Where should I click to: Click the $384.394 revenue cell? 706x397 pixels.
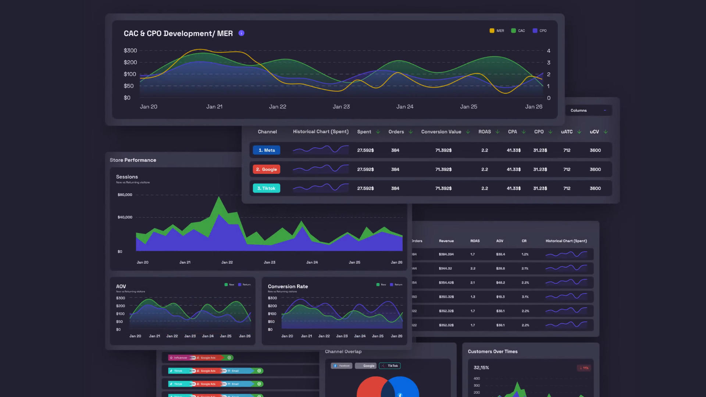point(446,254)
